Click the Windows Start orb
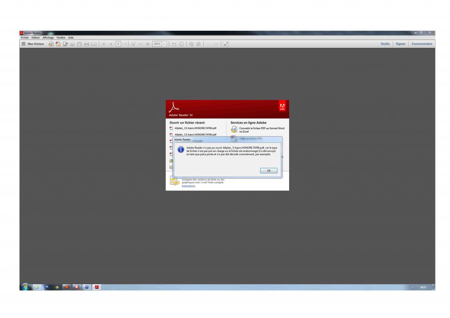The height and width of the screenshot is (318, 450). (x=25, y=287)
